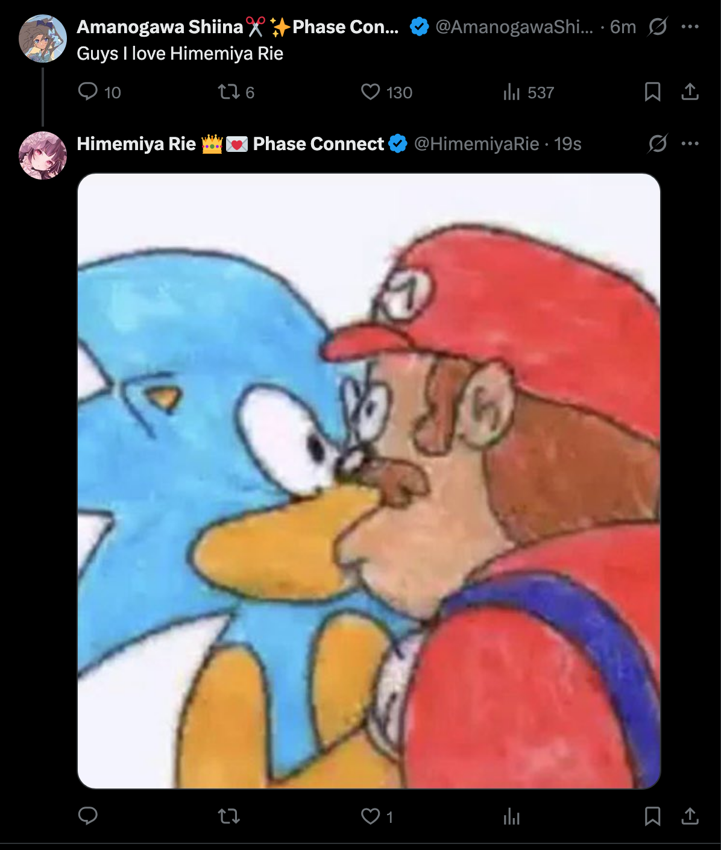Reply to Amanogawa Shiina's tweet

(88, 92)
